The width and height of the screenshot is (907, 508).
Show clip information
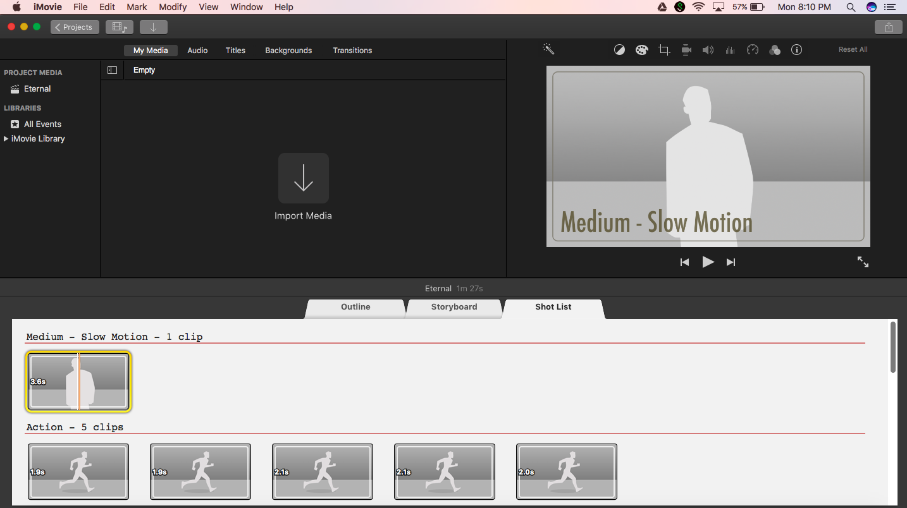click(797, 50)
